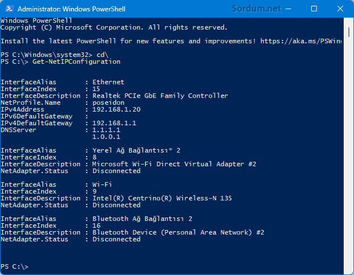Click the 'Wi-Fi' interface alias value

point(102,184)
